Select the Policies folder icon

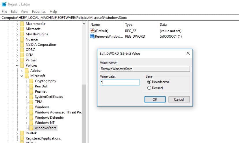tap(22, 65)
